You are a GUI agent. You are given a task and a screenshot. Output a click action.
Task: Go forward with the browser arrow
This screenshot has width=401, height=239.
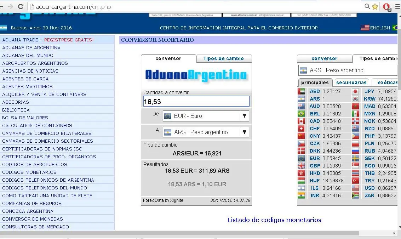(x=10, y=7)
